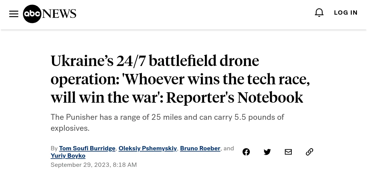This screenshot has width=367, height=176.
Task: Click the NEWS wordmark in header
Action: (59, 13)
